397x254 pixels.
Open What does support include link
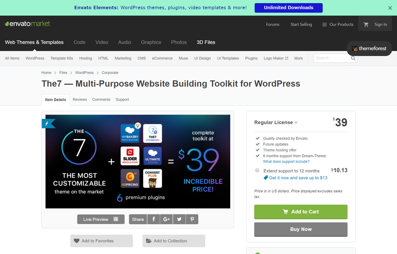286,162
